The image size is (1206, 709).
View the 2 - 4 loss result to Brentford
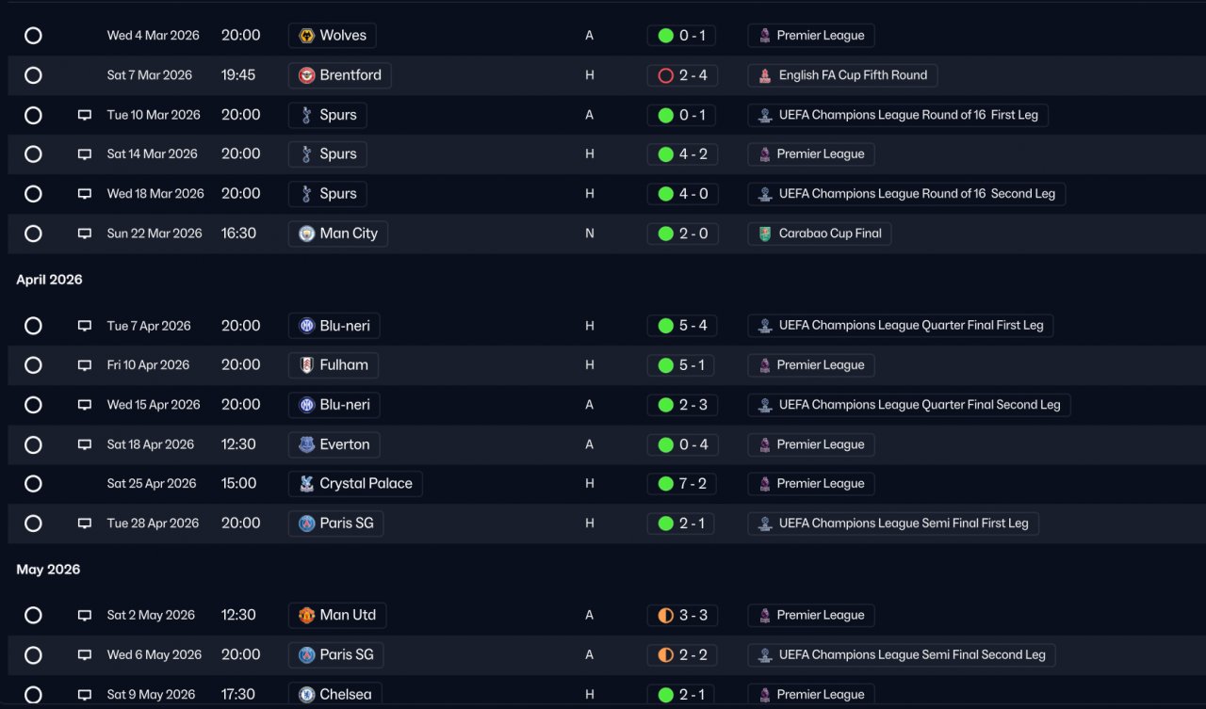click(682, 75)
